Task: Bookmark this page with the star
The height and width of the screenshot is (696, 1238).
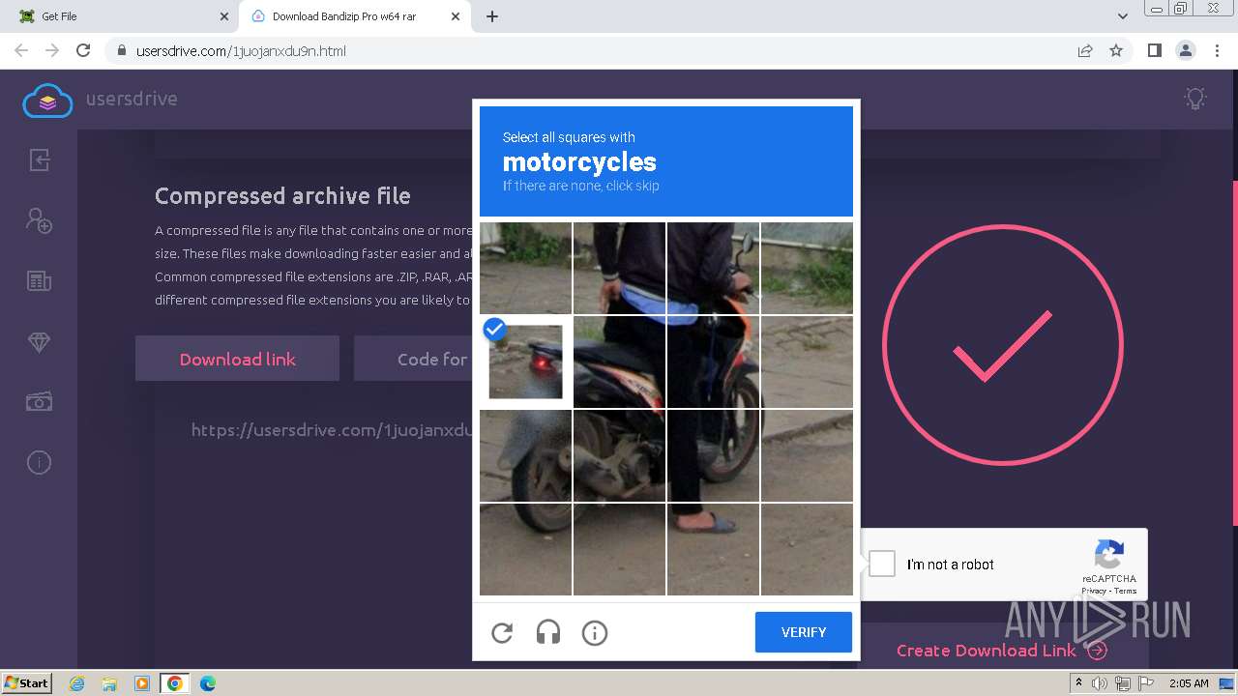Action: 1116,51
